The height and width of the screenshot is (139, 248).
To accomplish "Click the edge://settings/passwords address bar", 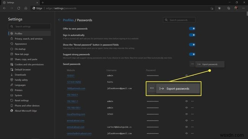I will [61, 8].
